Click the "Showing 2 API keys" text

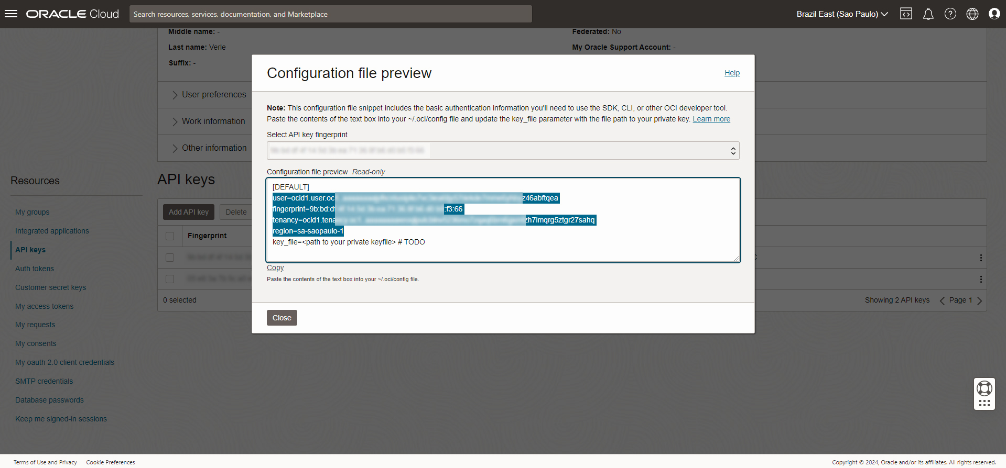(x=897, y=300)
